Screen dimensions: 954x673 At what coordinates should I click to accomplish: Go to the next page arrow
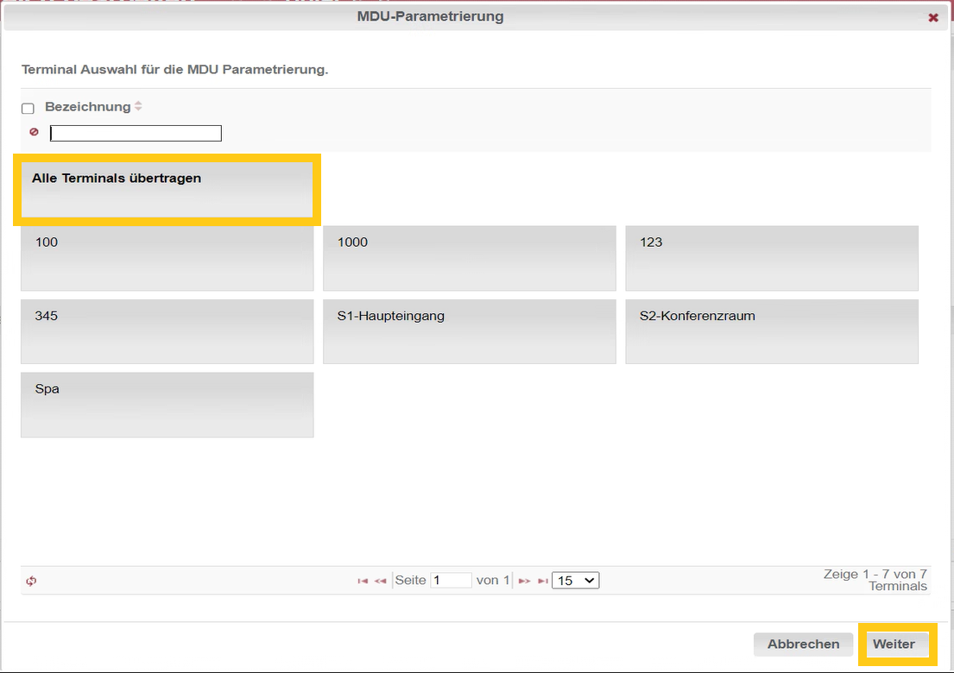click(x=523, y=581)
